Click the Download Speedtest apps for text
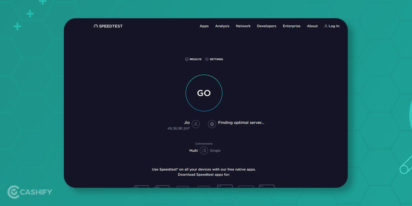Image resolution: width=412 pixels, height=206 pixels. point(204,175)
